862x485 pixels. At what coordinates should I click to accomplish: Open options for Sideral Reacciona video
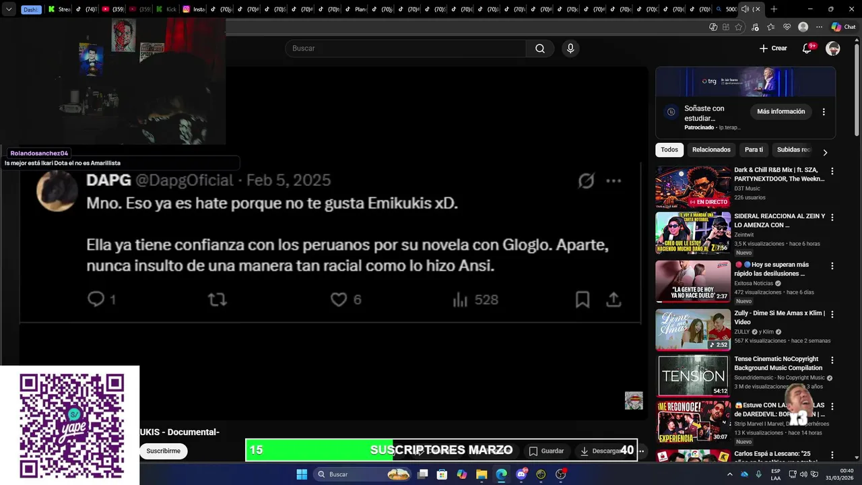(x=832, y=218)
